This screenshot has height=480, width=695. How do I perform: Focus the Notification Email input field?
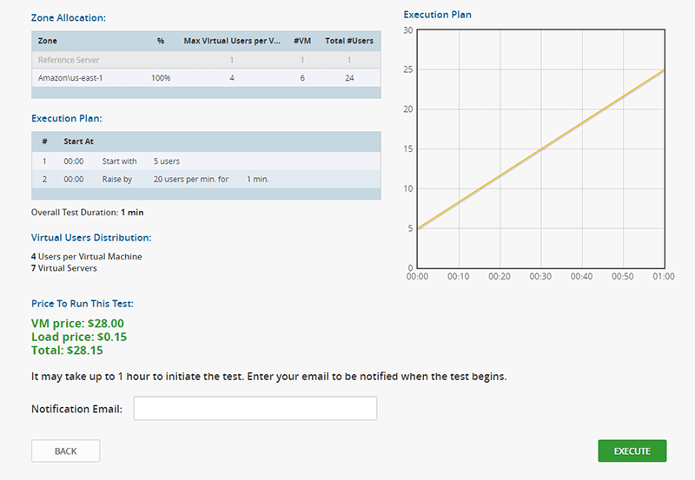(x=255, y=408)
